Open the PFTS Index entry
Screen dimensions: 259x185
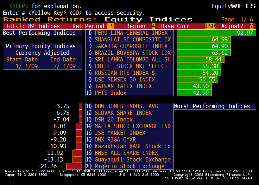point(129,93)
